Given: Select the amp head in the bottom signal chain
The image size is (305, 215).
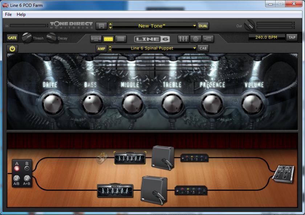Looking at the screenshot, I should click(115, 190).
